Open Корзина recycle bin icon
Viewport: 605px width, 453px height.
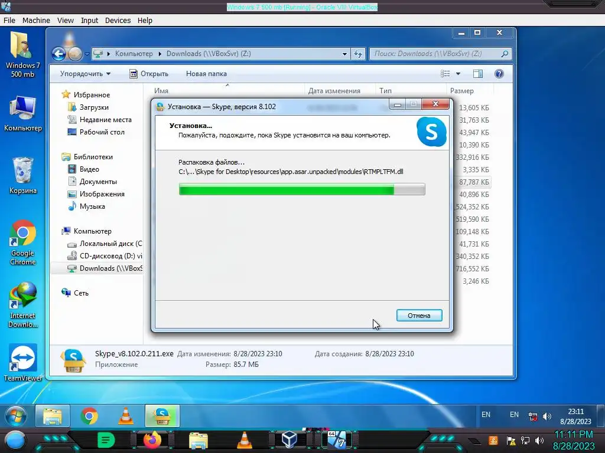[23, 176]
